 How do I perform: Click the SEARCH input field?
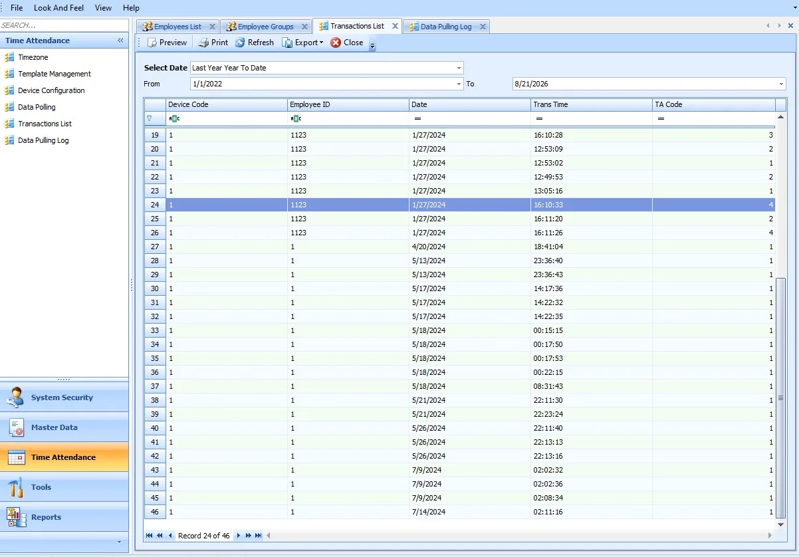[x=64, y=25]
